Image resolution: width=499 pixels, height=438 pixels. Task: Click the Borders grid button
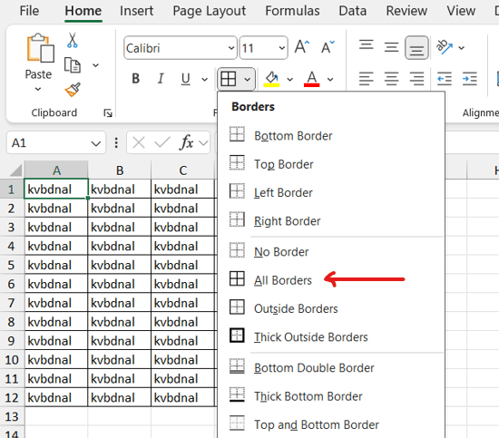[229, 79]
